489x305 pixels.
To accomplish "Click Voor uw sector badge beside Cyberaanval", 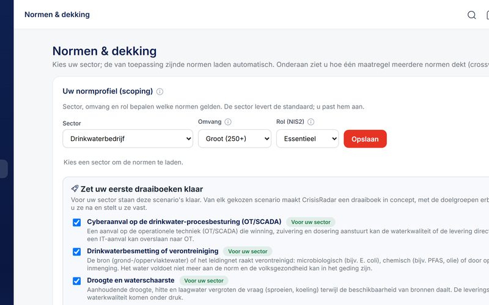I will click(311, 222).
